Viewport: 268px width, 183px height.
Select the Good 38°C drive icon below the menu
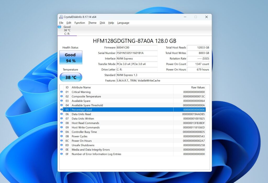(x=65, y=30)
